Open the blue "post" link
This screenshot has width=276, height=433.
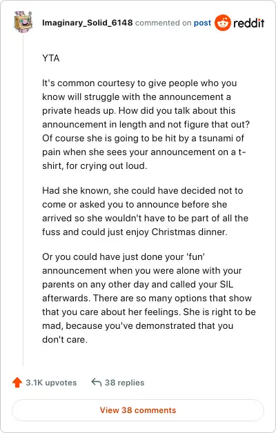point(202,23)
